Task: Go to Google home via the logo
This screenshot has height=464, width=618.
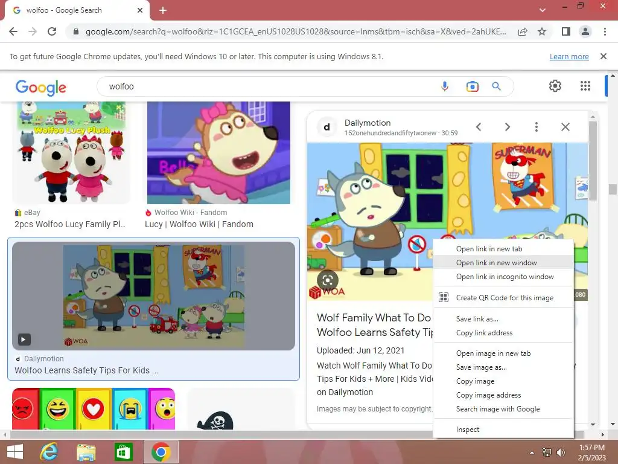Action: pyautogui.click(x=41, y=88)
